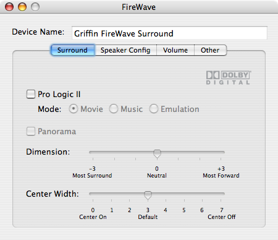Open the Other tab
Screen dimensions: 278x240
click(210, 50)
